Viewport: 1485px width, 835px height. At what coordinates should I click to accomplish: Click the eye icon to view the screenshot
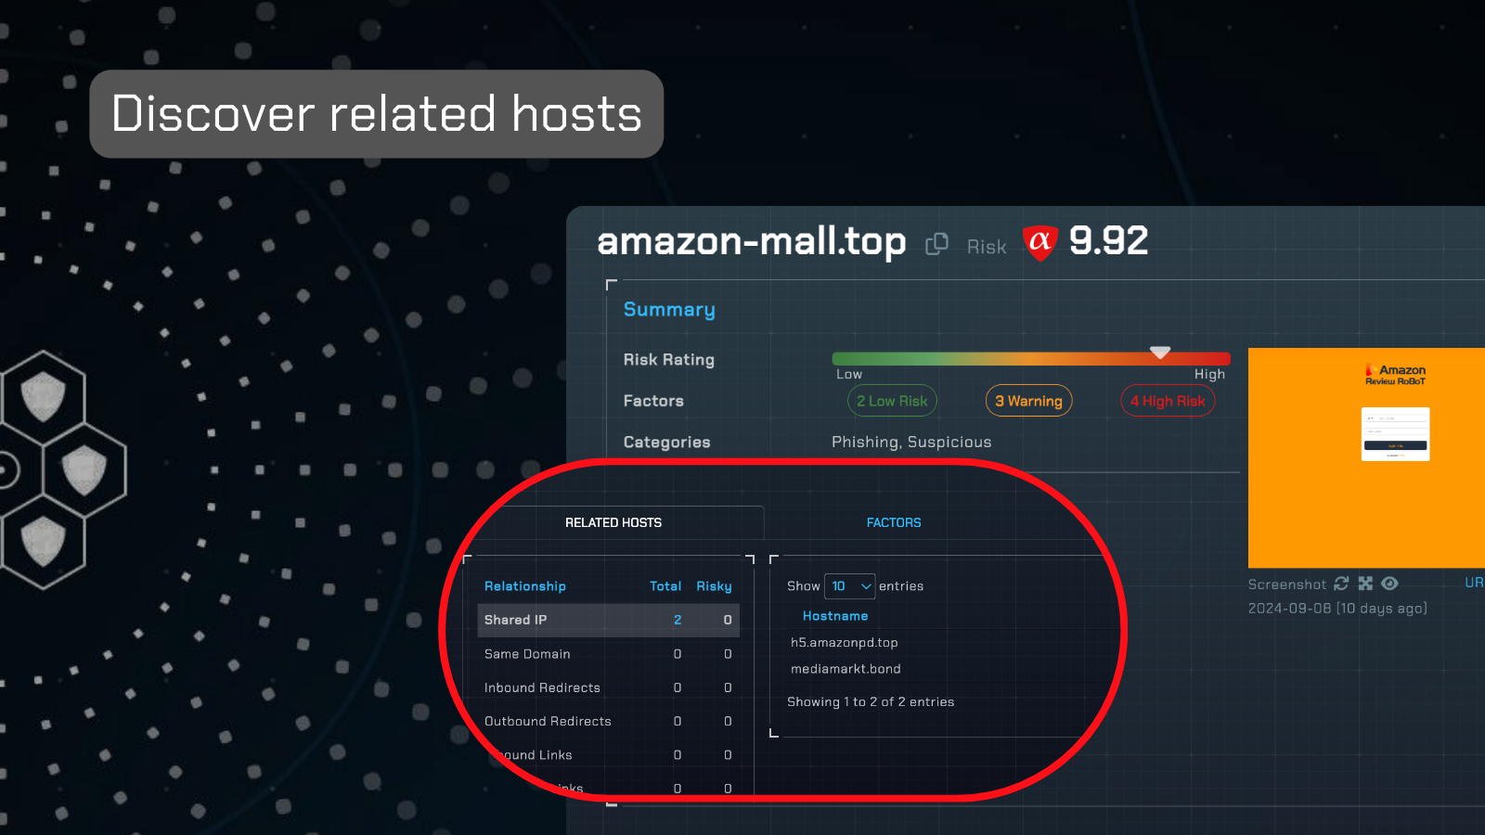(1389, 584)
